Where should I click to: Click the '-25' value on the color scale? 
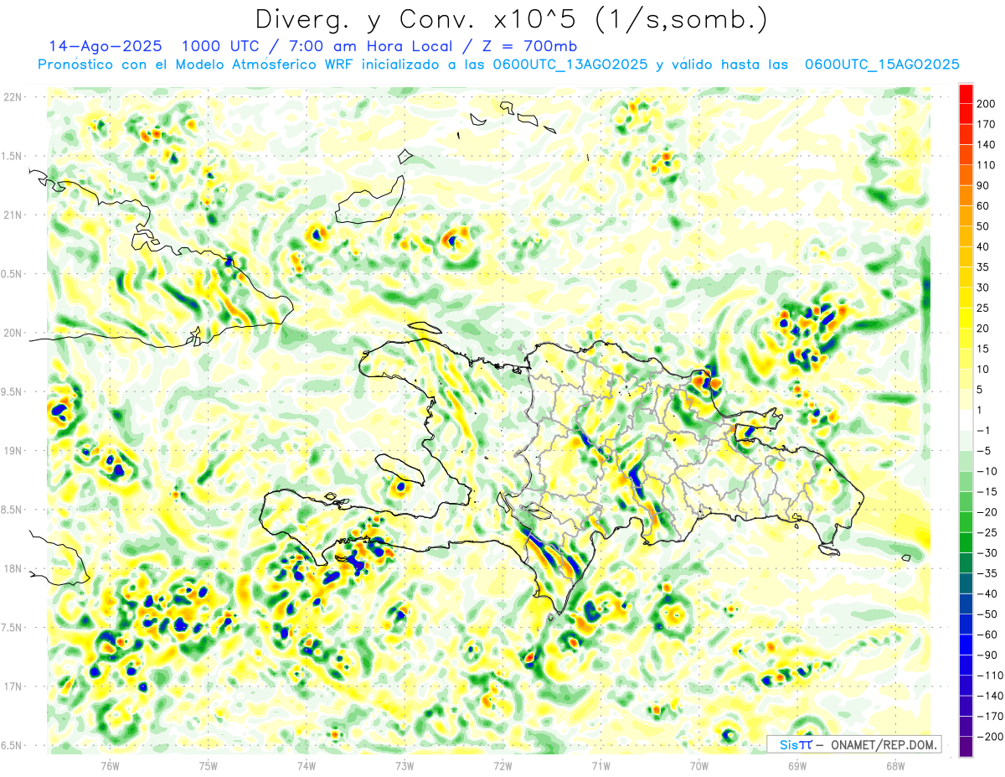(x=987, y=532)
